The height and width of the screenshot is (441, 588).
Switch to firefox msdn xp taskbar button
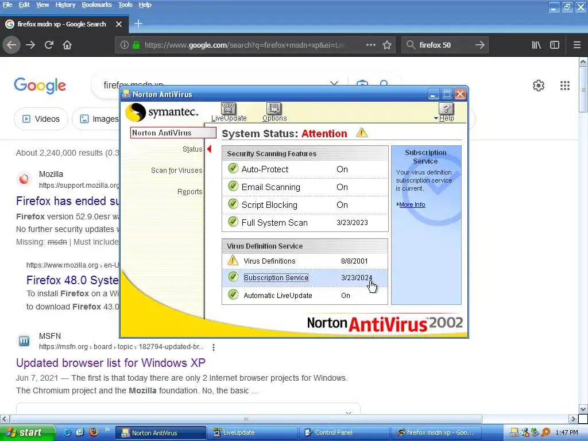coord(436,432)
